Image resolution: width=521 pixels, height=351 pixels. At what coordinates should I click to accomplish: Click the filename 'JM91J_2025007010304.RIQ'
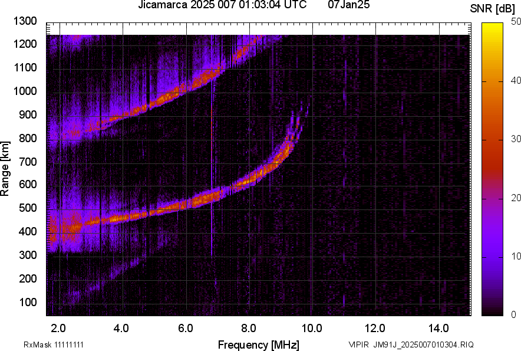(424, 345)
